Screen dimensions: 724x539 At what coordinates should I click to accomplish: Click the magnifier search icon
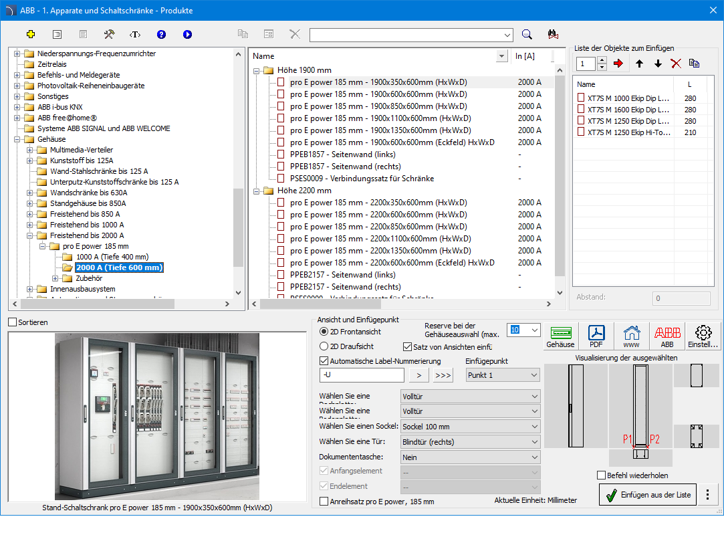point(527,34)
